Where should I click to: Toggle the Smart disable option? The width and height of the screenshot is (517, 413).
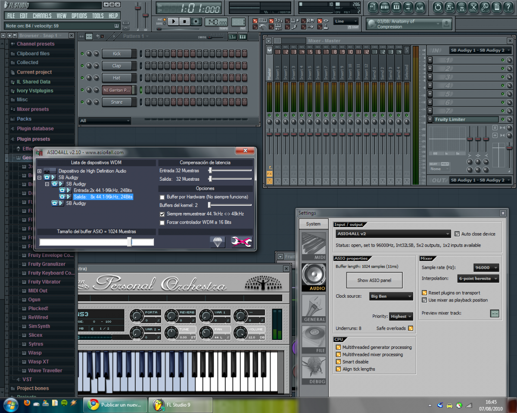338,362
